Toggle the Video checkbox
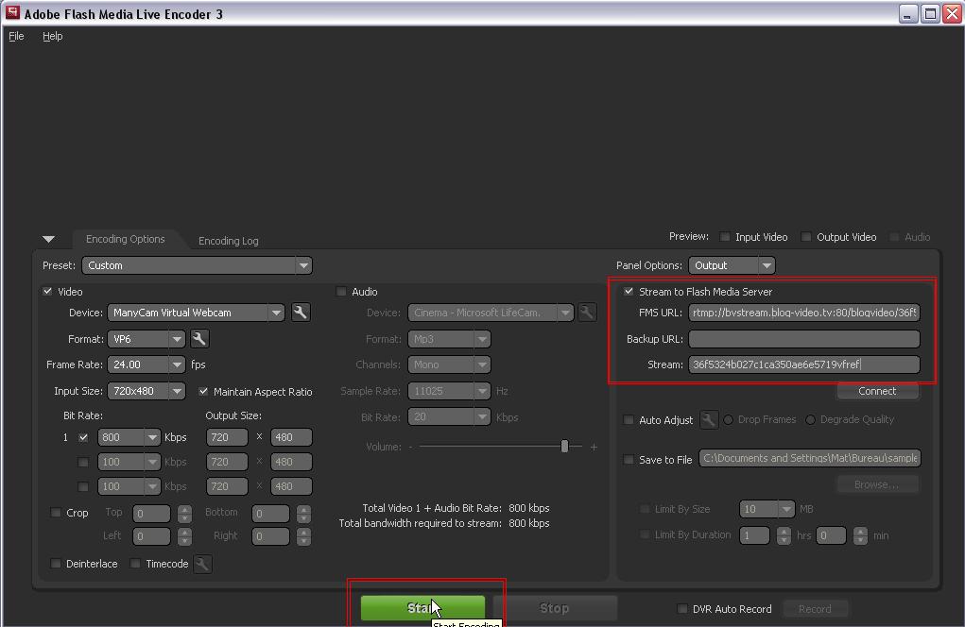Viewport: 965px width, 627px height. pos(48,292)
